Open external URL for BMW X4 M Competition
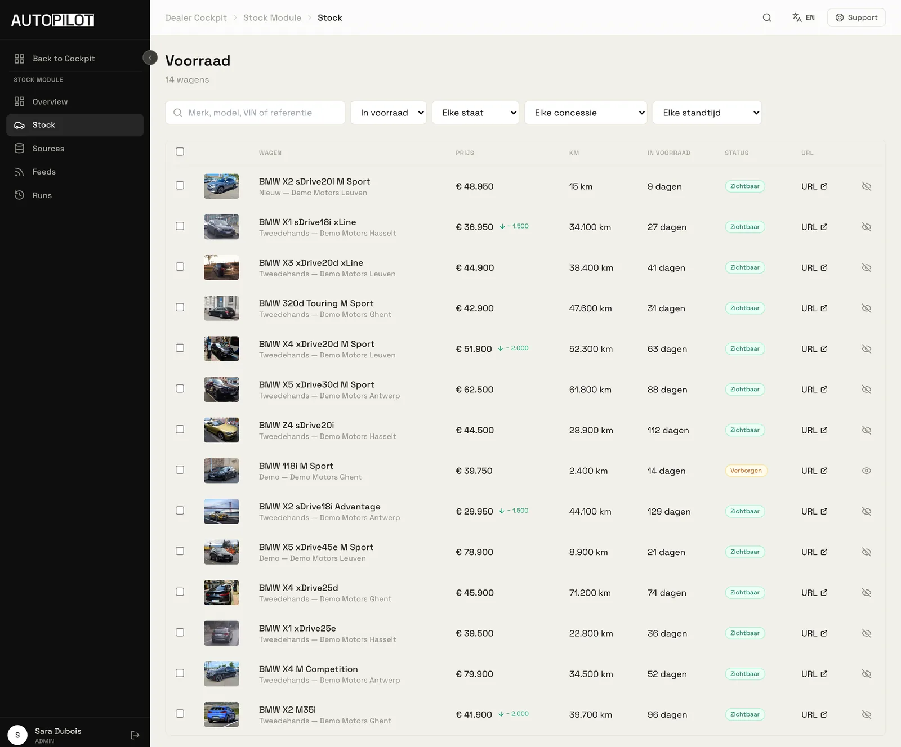The image size is (901, 747). pos(814,674)
